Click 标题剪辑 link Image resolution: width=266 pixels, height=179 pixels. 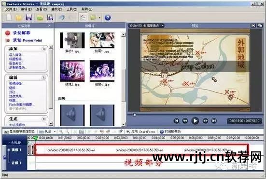(x=16, y=59)
